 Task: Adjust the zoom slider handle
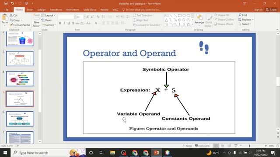[250, 146]
